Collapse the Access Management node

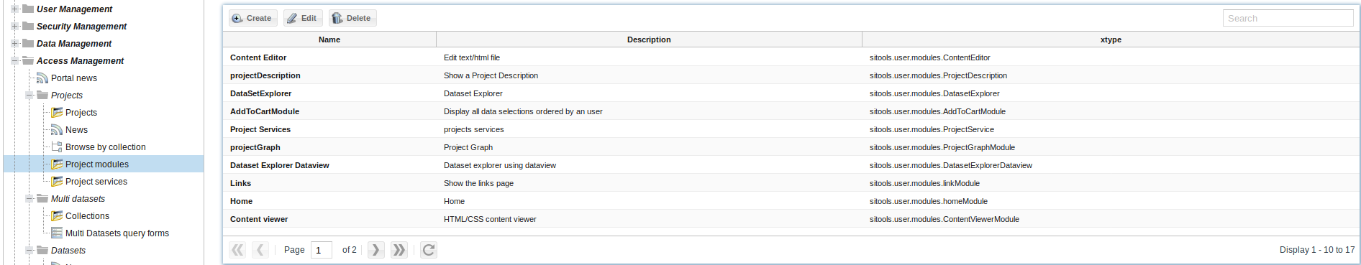pyautogui.click(x=14, y=60)
